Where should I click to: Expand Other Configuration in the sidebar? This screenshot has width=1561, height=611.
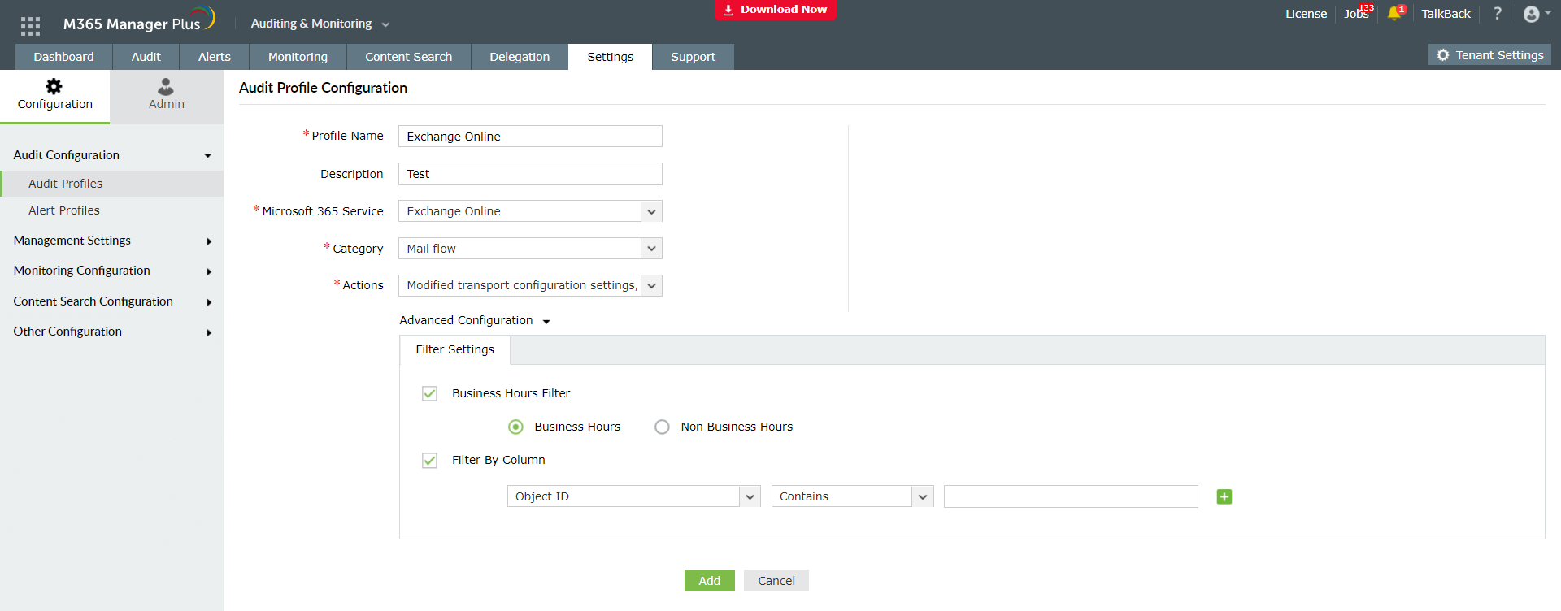pos(112,331)
